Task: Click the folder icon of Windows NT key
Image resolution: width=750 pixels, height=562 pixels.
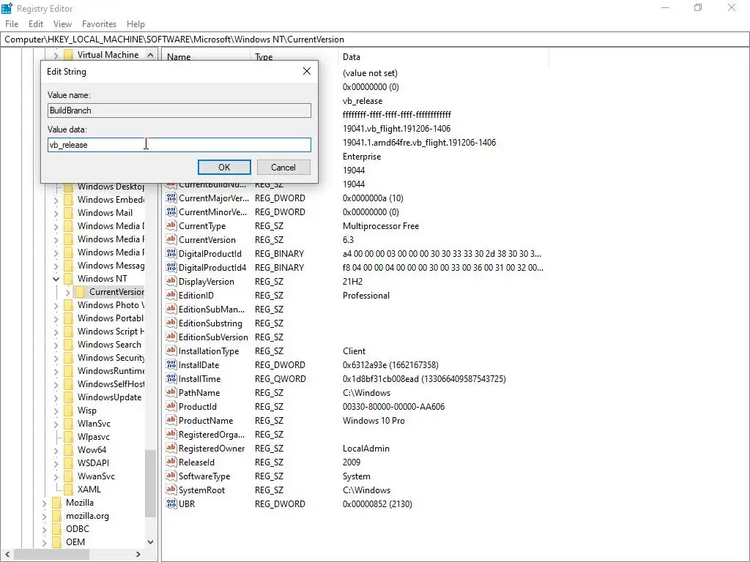Action: [68, 279]
